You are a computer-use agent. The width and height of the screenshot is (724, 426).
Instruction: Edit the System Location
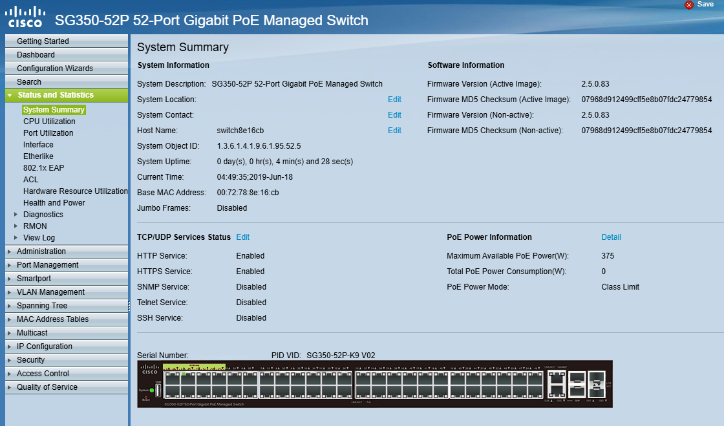click(394, 100)
